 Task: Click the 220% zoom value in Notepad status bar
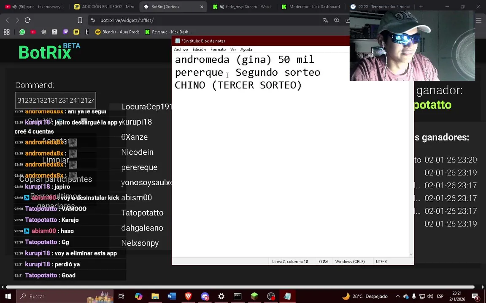(323, 262)
